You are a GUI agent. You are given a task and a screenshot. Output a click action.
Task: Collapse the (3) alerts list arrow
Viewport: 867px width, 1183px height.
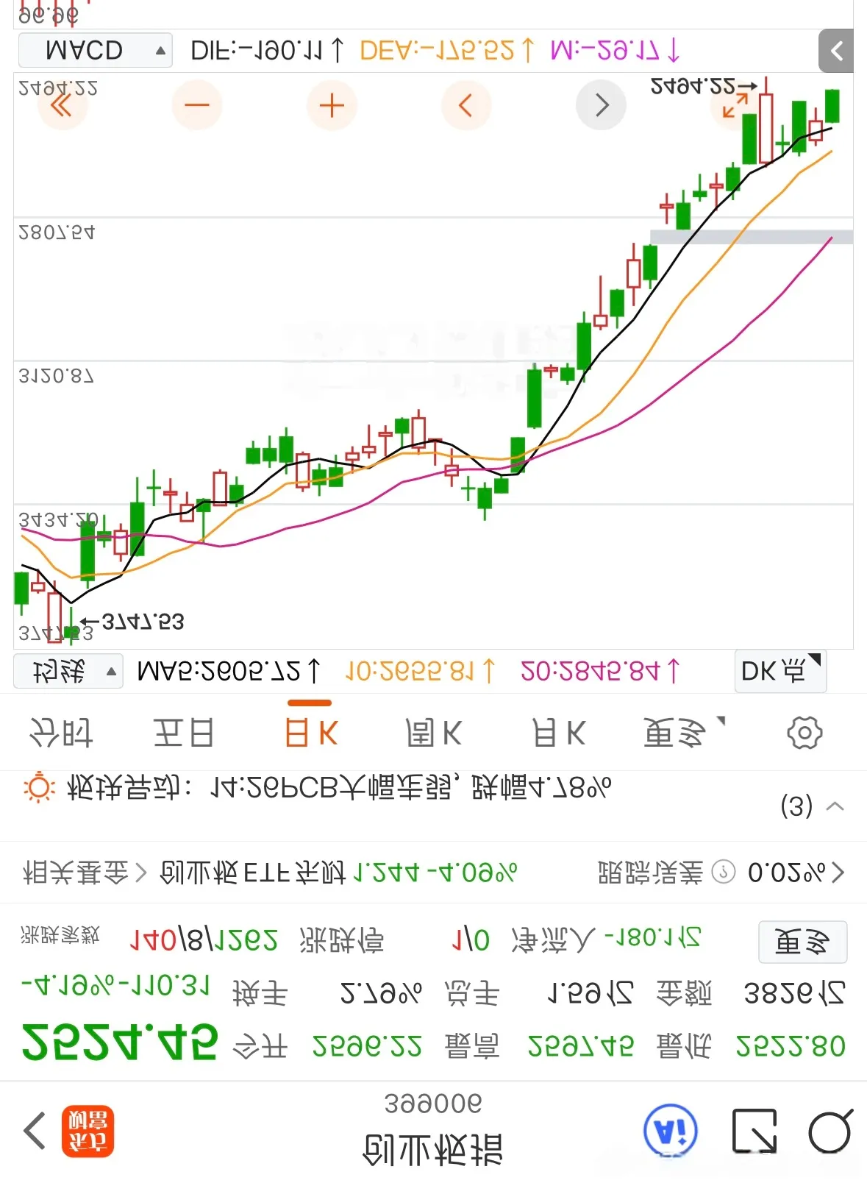(x=835, y=806)
